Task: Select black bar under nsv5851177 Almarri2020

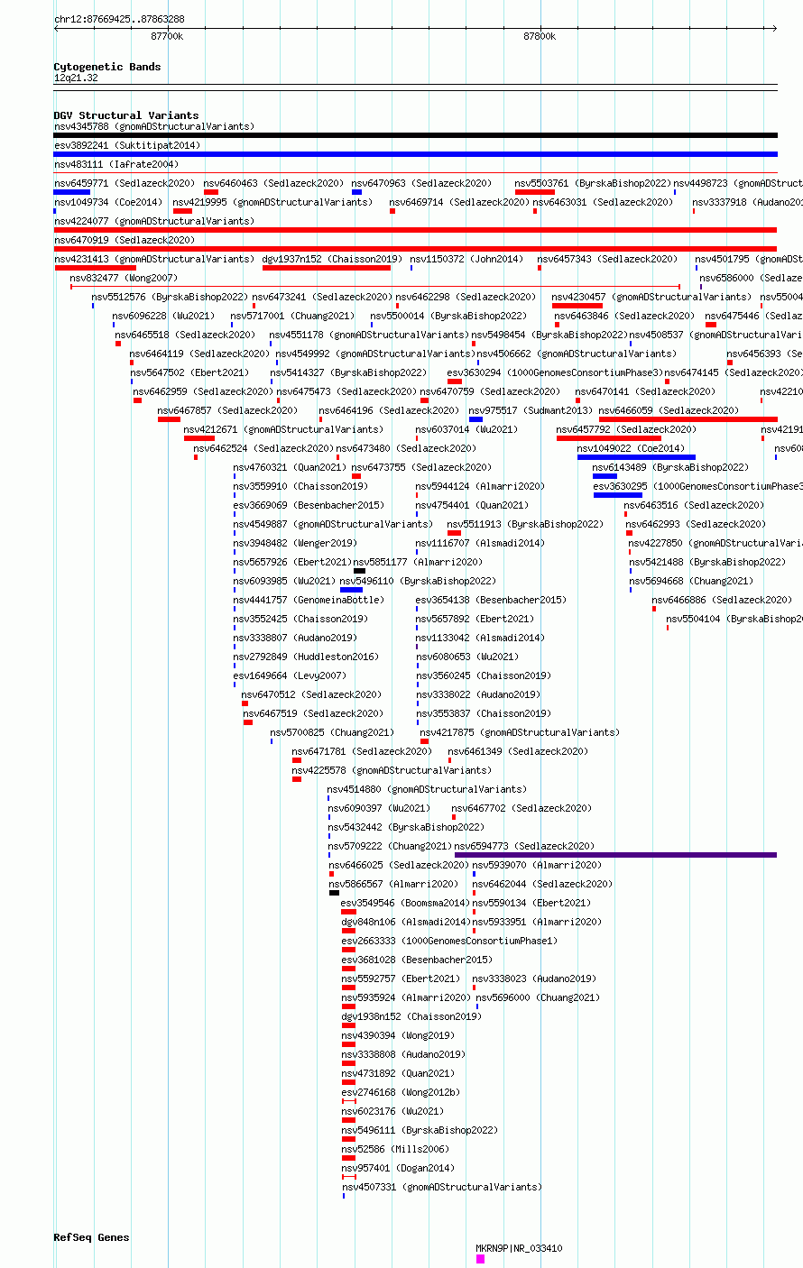Action: click(x=359, y=571)
